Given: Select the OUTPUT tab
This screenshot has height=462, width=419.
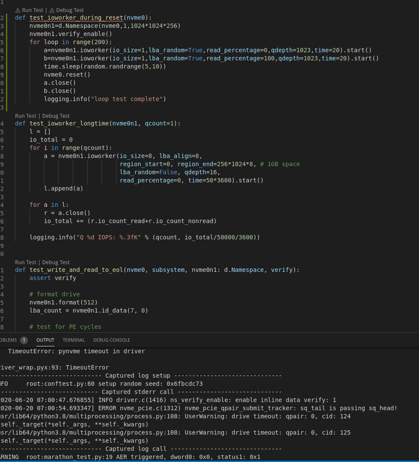Looking at the screenshot, I should click(45, 340).
